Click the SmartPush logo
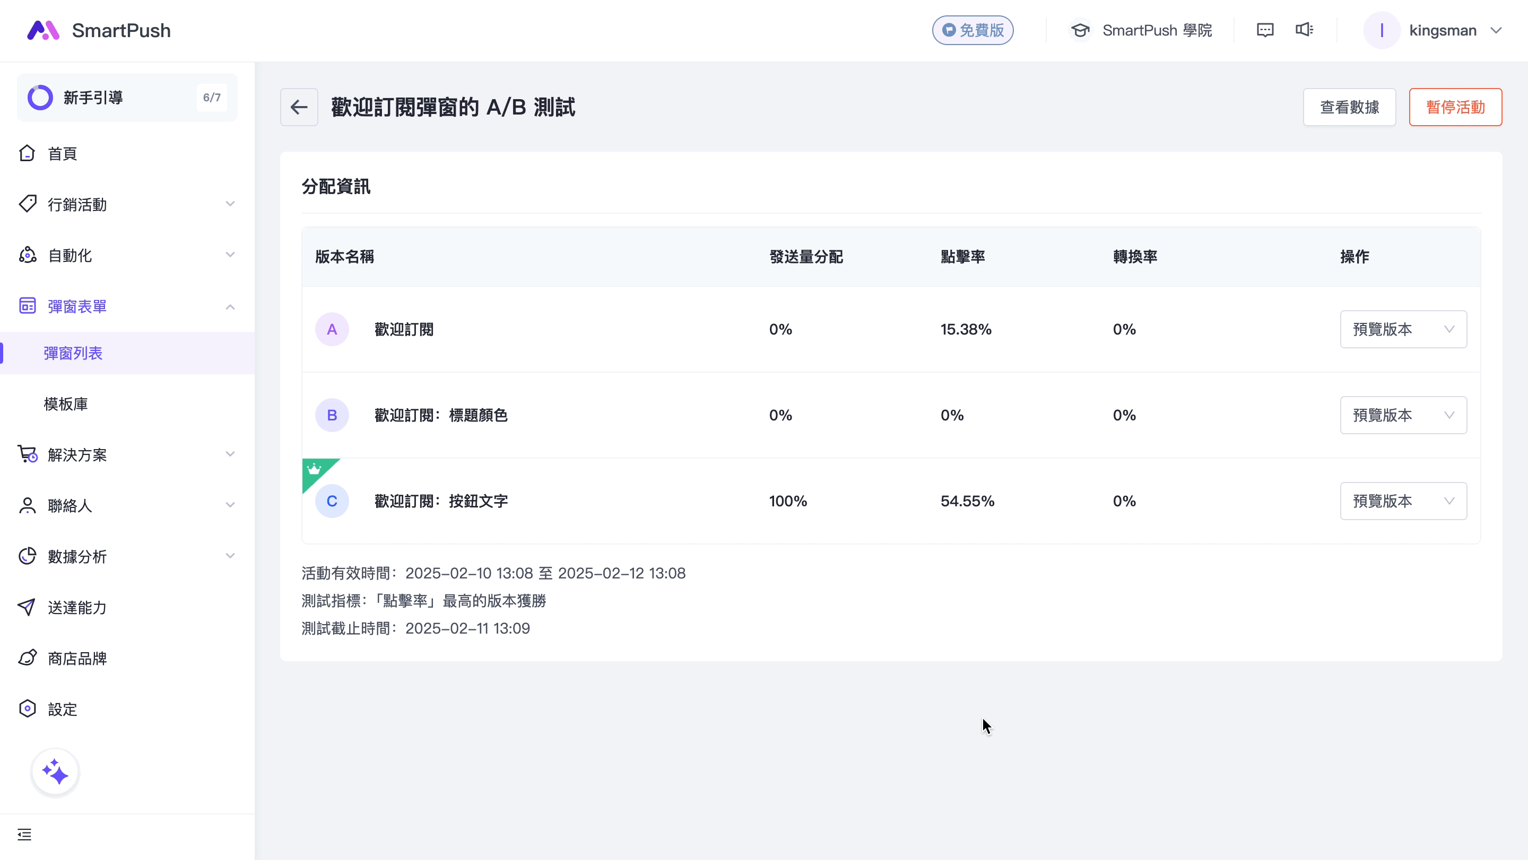The width and height of the screenshot is (1528, 860). [x=99, y=30]
